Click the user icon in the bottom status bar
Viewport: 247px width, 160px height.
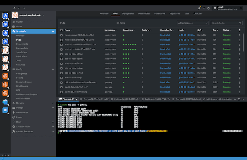coord(3,158)
